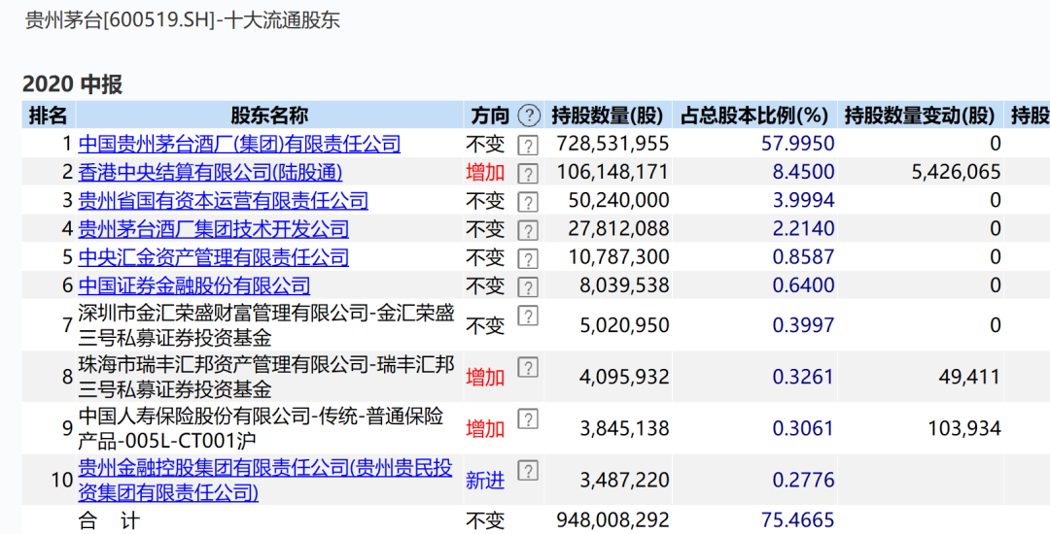Click the question mark icon in 贵州茅台酒厂集团技术开发公司 row
This screenshot has height=534, width=1050.
click(x=528, y=230)
